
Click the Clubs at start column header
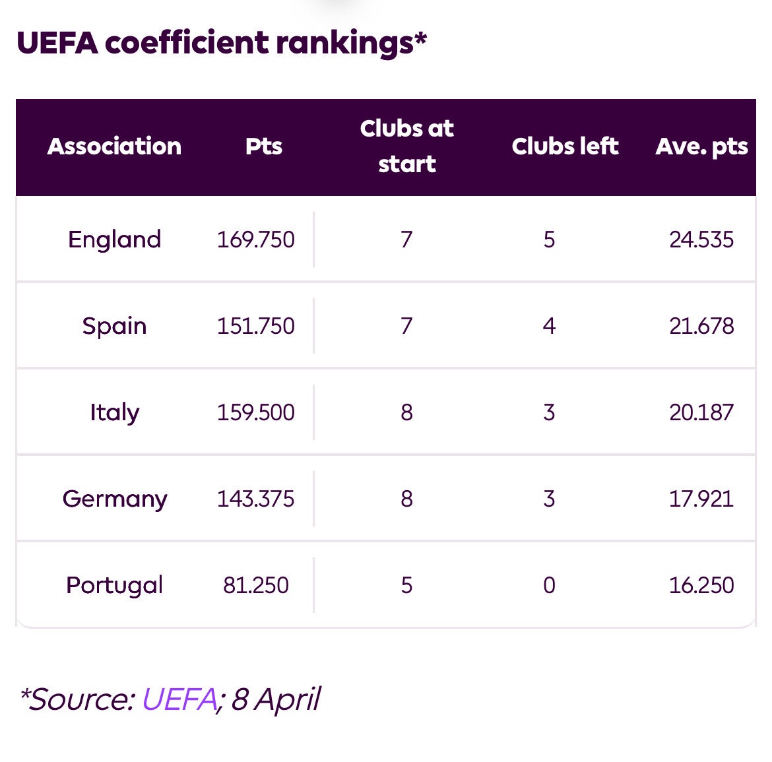[406, 146]
